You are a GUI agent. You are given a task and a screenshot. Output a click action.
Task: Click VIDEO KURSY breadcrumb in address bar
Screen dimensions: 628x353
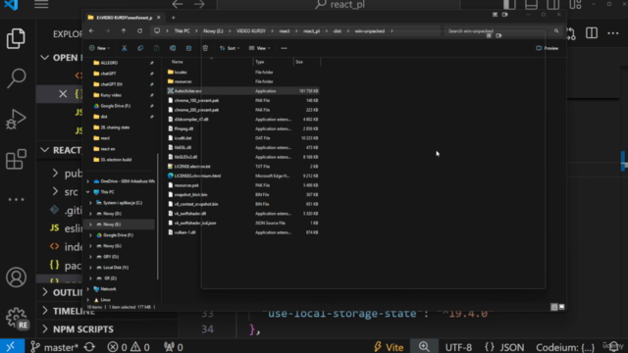click(251, 30)
